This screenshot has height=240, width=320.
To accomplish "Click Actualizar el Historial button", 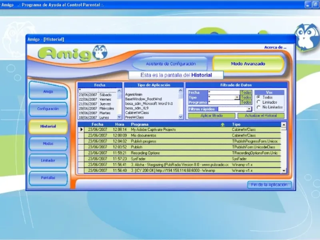I will point(261,116).
